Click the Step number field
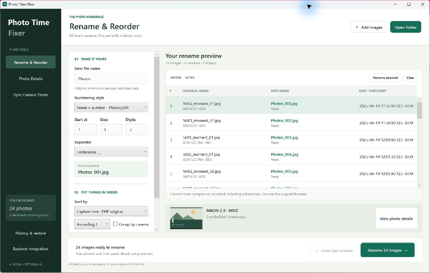This screenshot has width=430, height=273. tap(111, 129)
